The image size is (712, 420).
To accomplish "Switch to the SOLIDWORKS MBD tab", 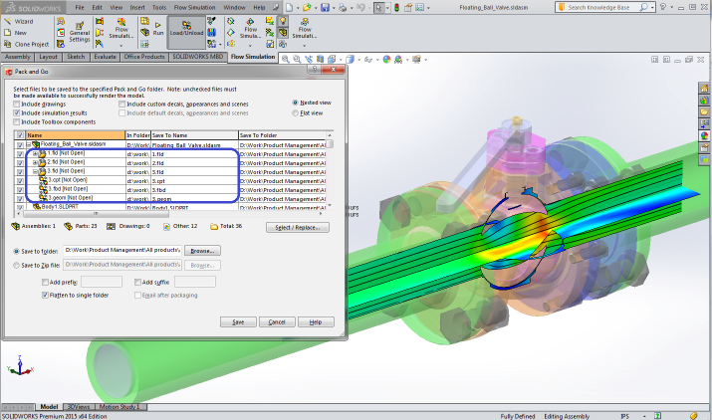I will [197, 57].
